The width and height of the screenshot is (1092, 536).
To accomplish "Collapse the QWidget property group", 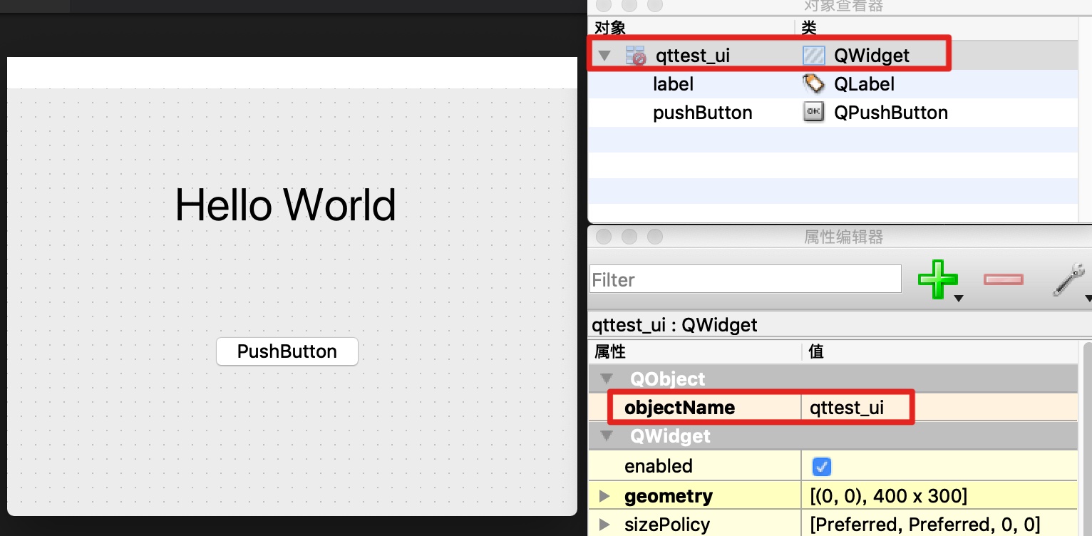I will [x=607, y=435].
